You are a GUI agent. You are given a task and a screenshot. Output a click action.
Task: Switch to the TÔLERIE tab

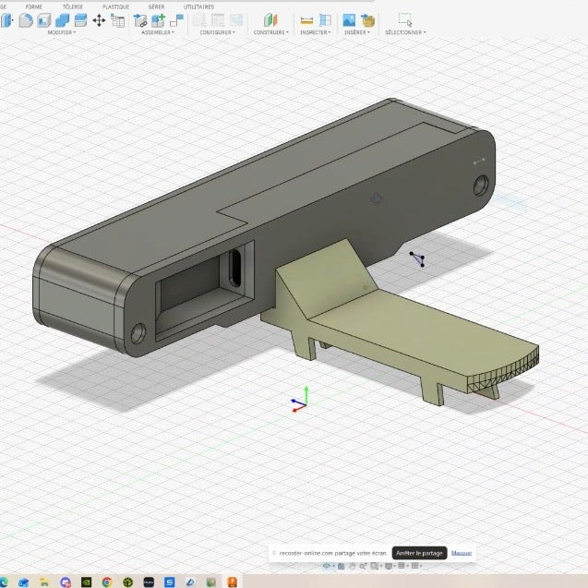pos(73,6)
